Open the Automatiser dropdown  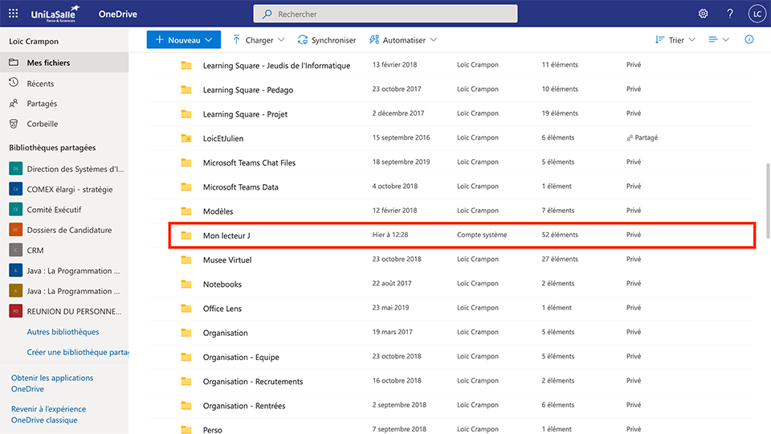[x=403, y=40]
